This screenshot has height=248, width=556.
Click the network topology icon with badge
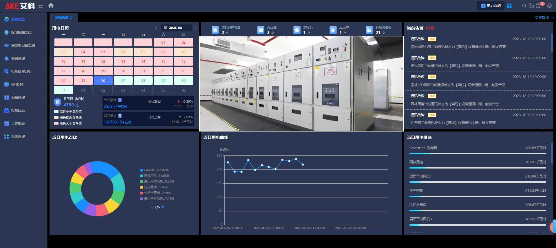click(538, 6)
